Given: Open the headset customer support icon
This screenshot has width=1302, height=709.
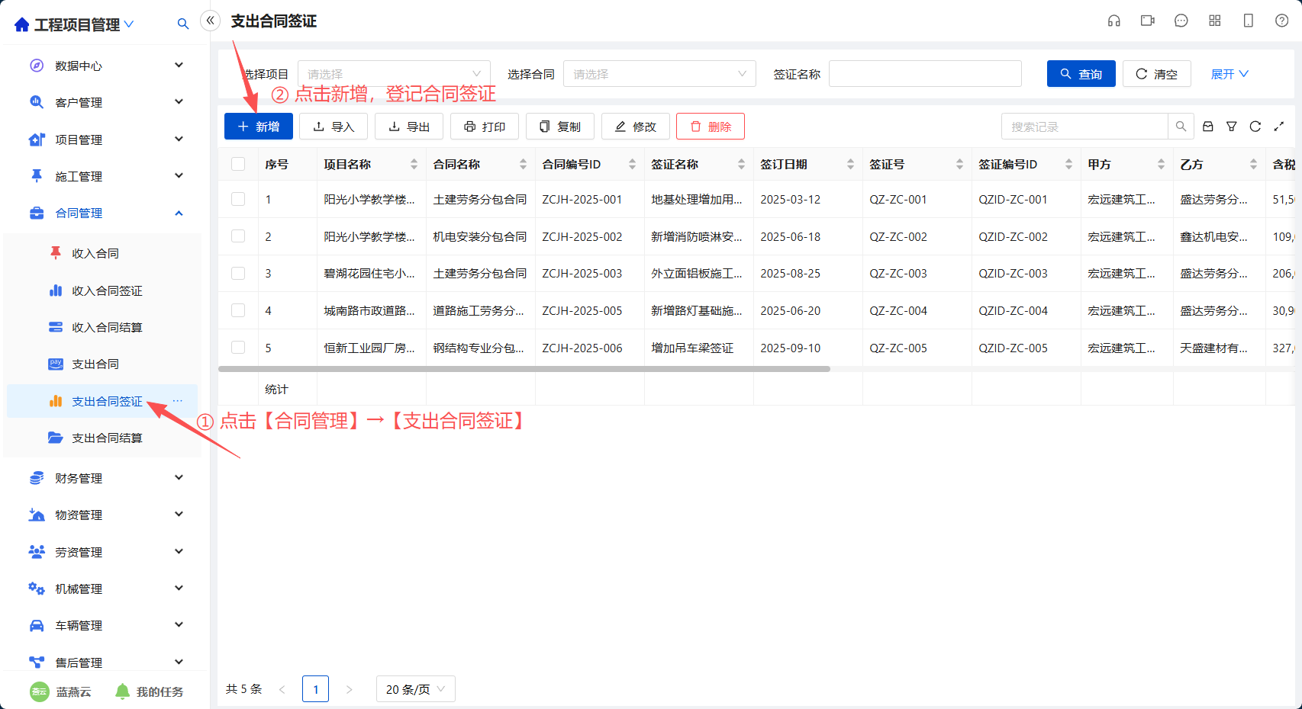Looking at the screenshot, I should click(1114, 21).
